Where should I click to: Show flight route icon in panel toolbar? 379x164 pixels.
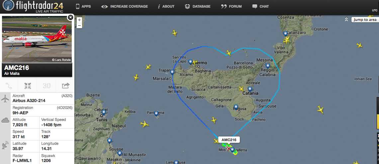click(x=8, y=85)
